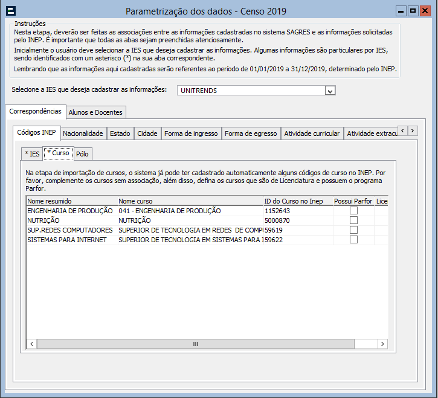Toggle Possui Parfor for ENGENHARIA DE PRODUÇÃO
Image resolution: width=438 pixels, height=398 pixels.
[353, 211]
